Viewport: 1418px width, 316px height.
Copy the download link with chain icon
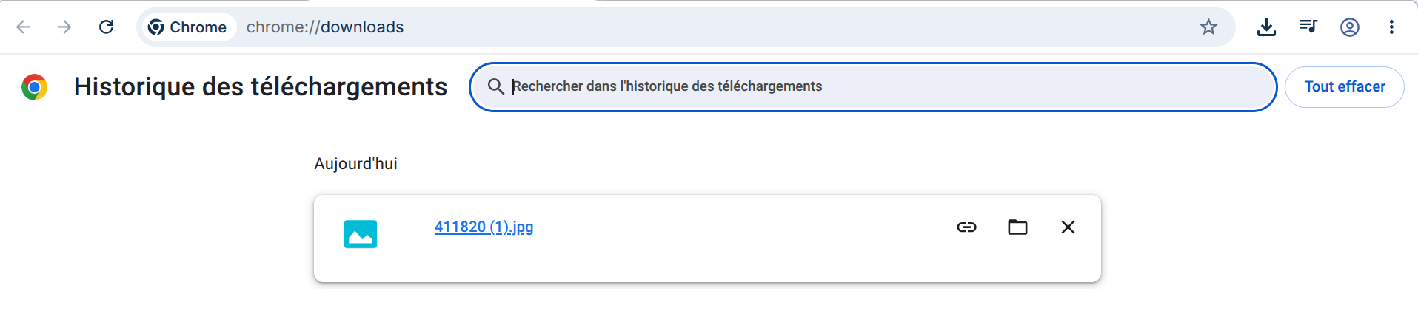[x=966, y=227]
